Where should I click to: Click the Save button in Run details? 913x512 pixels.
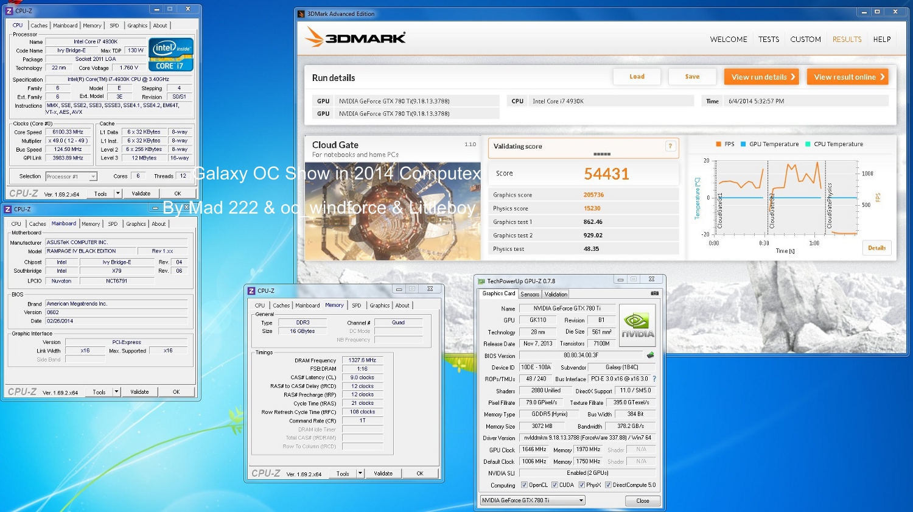pyautogui.click(x=693, y=77)
